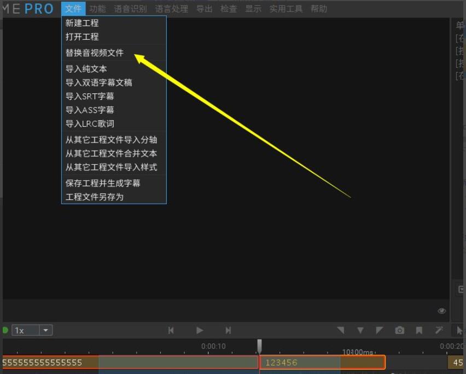466x374 pixels.
Task: Select 导入双语字幕文稿 menu entry
Action: 114,82
